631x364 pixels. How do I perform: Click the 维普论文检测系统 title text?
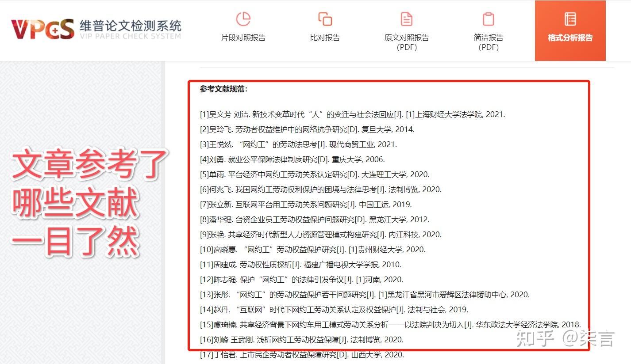click(x=130, y=26)
